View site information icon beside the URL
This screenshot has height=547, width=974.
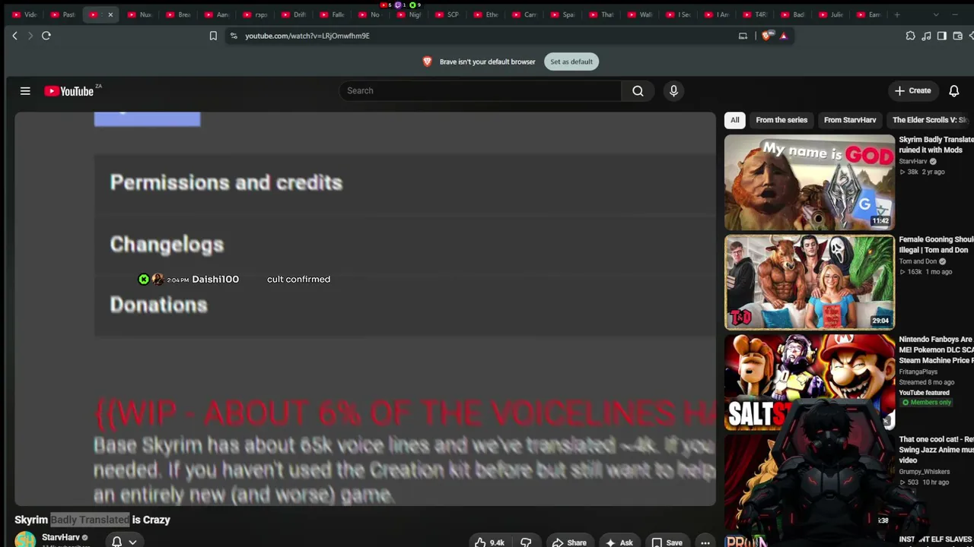[234, 36]
